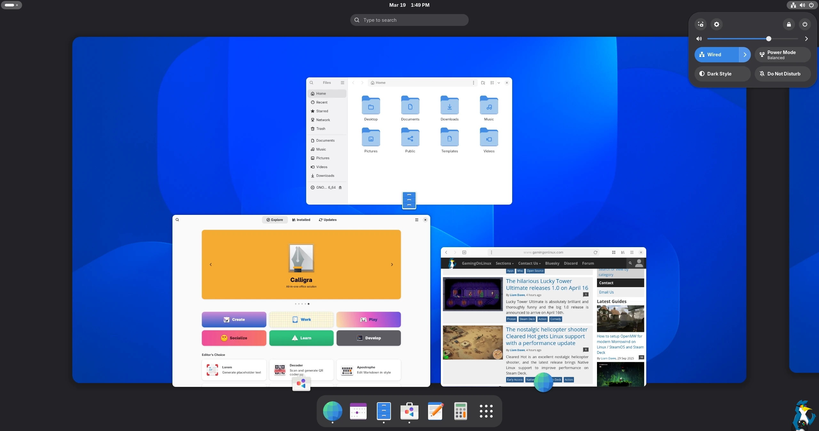The height and width of the screenshot is (431, 819).
Task: Click the Type to search field
Action: (409, 20)
